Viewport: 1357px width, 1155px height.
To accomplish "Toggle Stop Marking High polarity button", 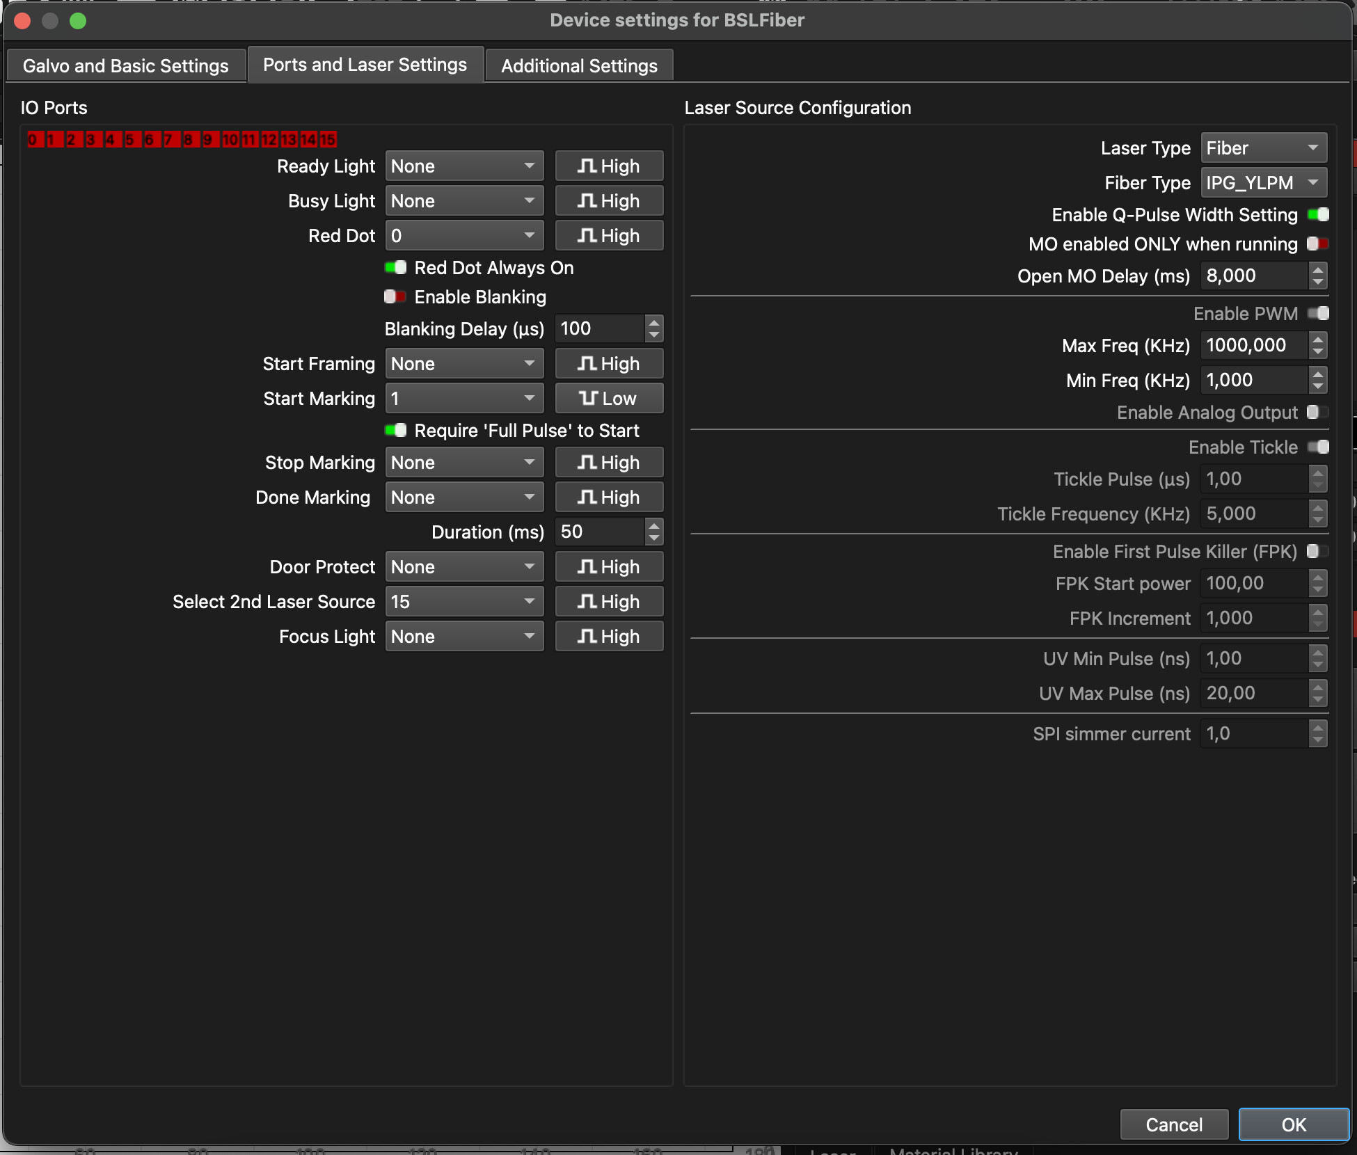I will coord(609,463).
